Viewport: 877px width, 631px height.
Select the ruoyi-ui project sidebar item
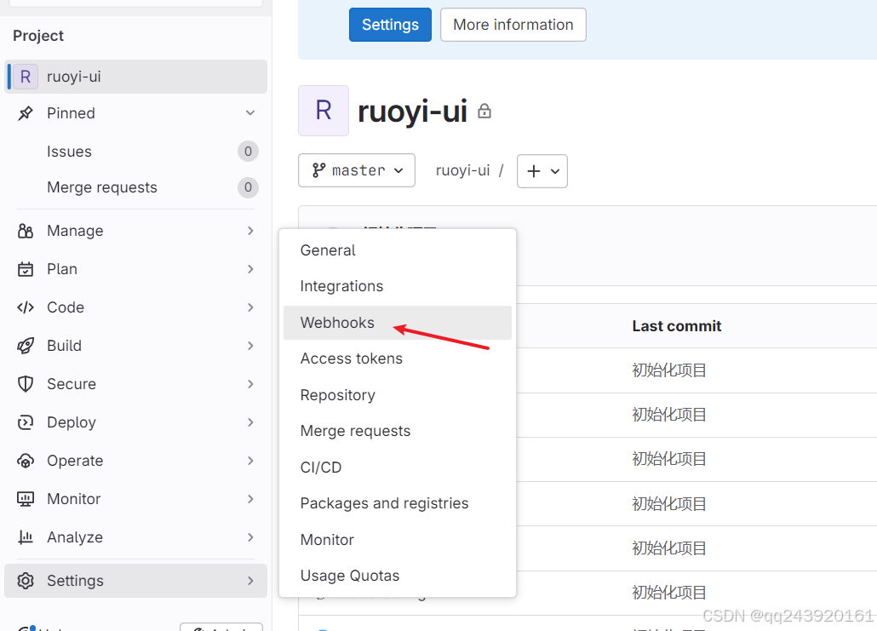pyautogui.click(x=136, y=77)
